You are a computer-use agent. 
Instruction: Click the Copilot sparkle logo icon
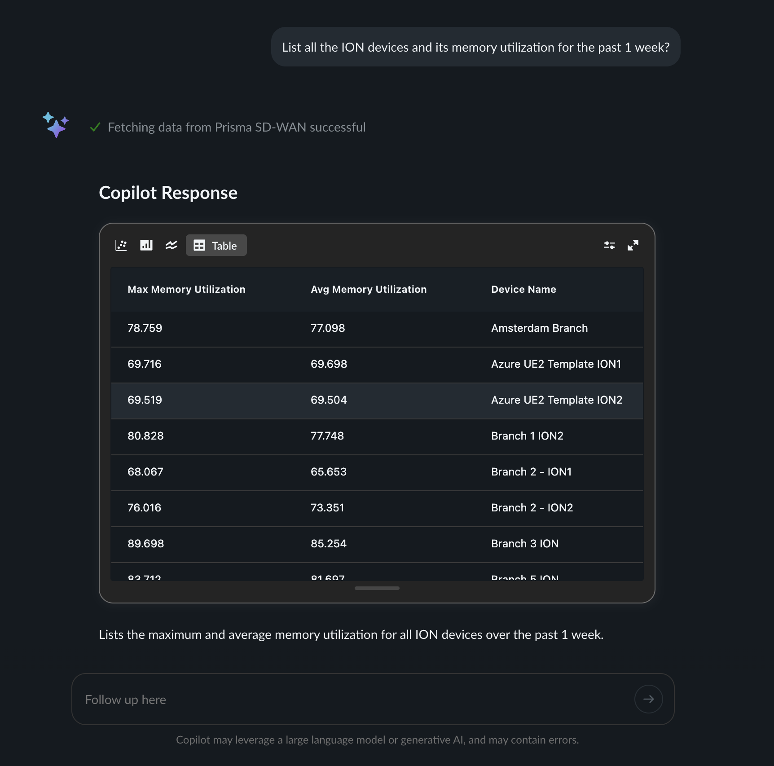pos(56,124)
